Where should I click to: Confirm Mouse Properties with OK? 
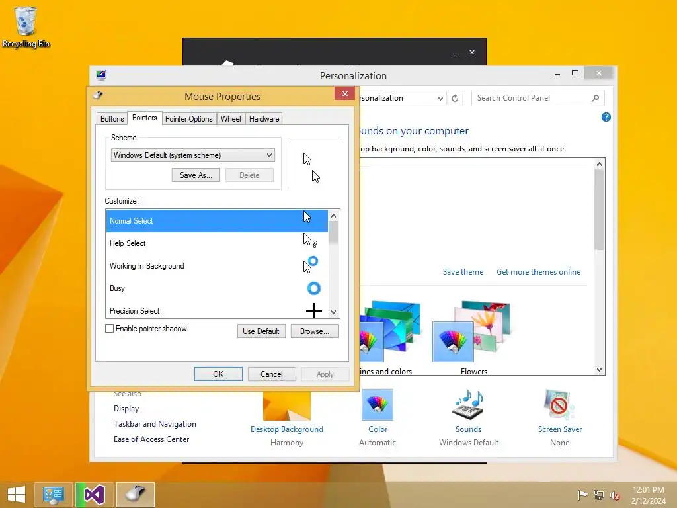(218, 374)
